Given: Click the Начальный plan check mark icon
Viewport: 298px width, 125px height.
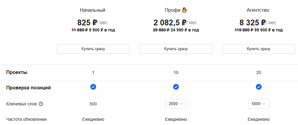Looking at the screenshot, I should click(x=93, y=87).
